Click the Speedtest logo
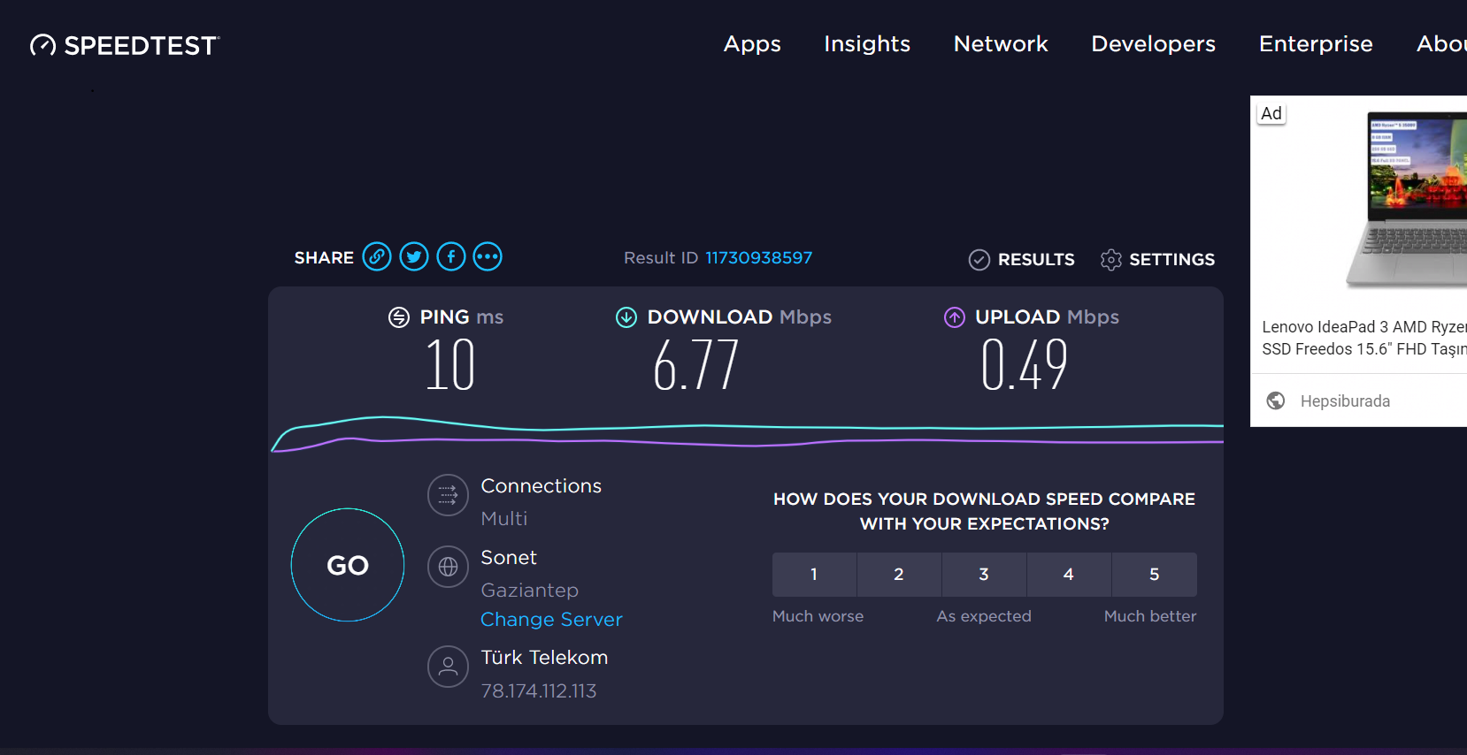 point(125,45)
